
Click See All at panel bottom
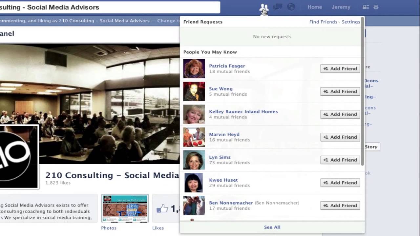(272, 227)
